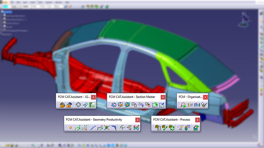The width and height of the screenshot is (264, 148).
Task: Click the magnifier with green play icon
Action: (184, 105)
